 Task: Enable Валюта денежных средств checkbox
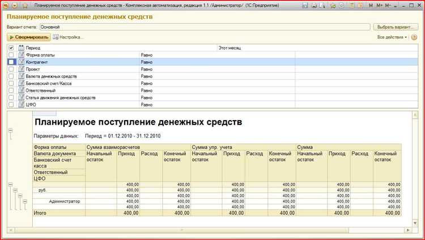coord(11,76)
